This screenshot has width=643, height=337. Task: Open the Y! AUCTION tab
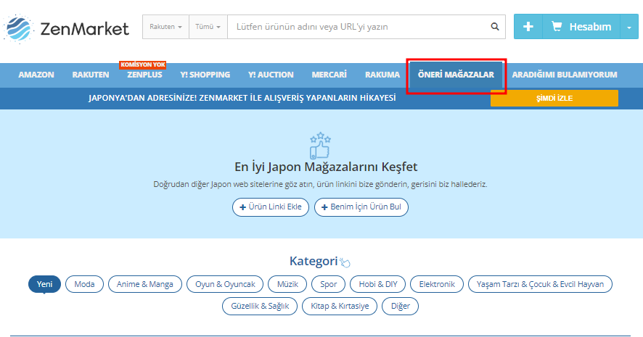coord(271,75)
